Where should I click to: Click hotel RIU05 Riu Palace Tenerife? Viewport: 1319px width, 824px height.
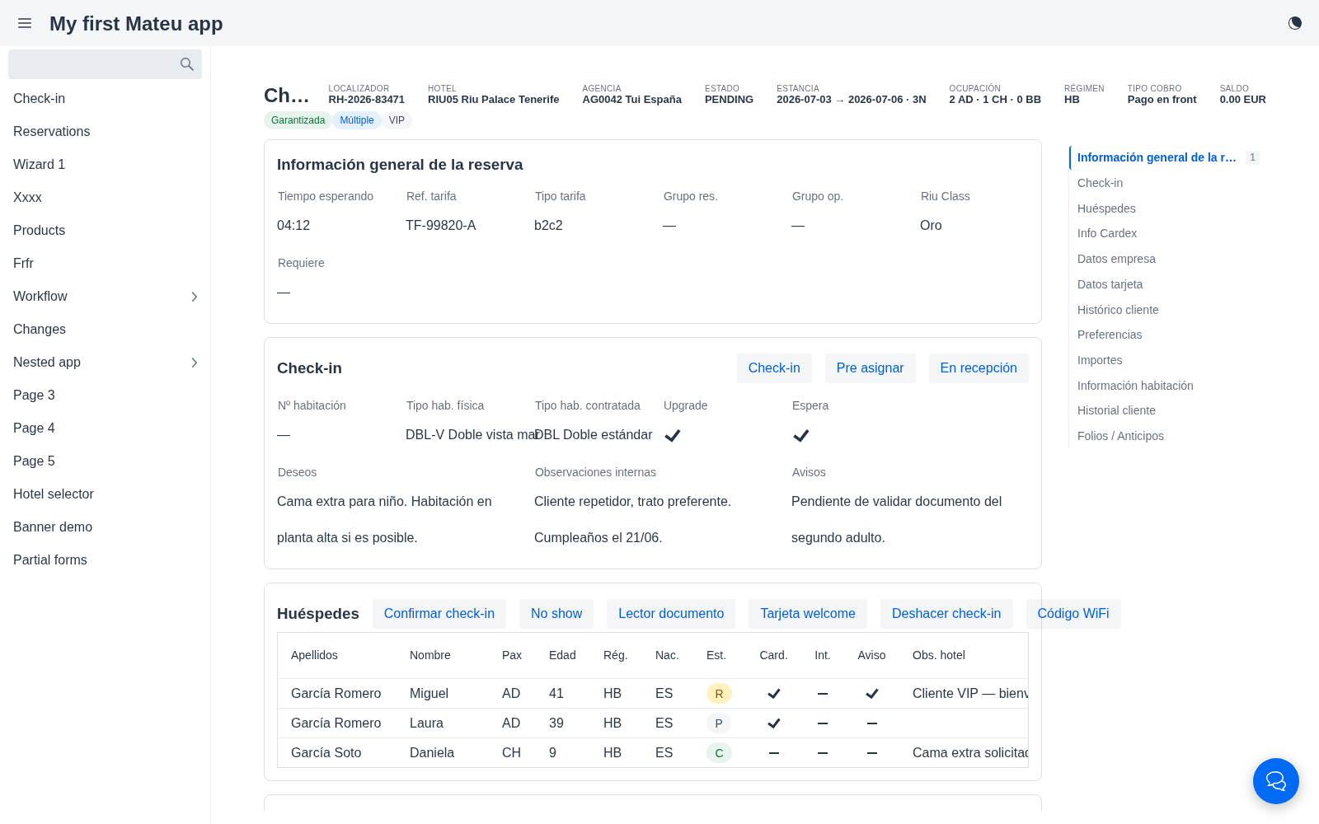point(493,100)
